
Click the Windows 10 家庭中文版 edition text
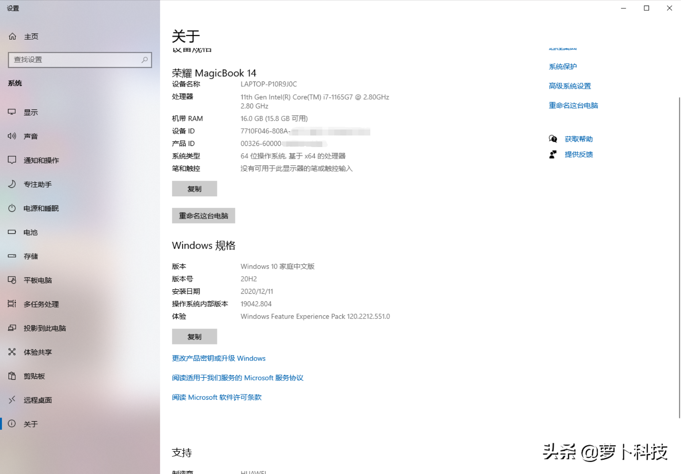point(277,266)
